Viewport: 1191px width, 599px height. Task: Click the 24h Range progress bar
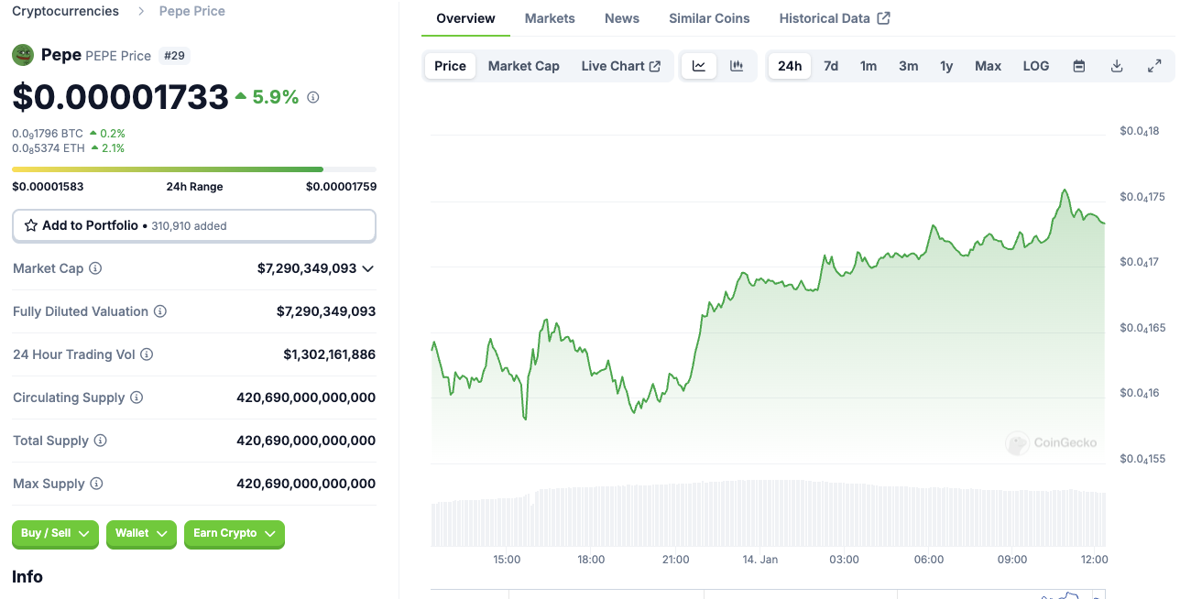tap(194, 169)
